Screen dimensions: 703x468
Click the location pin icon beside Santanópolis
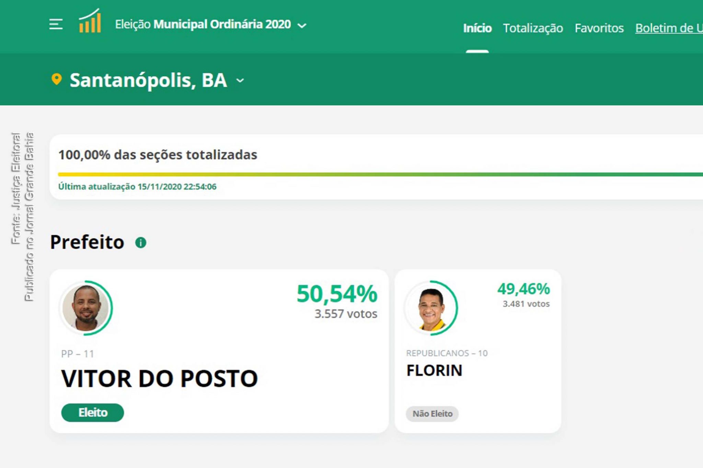coord(56,80)
